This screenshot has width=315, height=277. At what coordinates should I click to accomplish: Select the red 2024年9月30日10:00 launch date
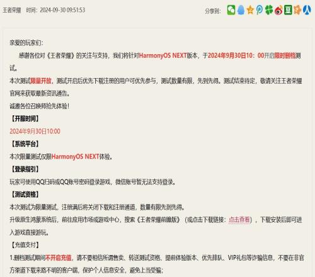pos(35,132)
